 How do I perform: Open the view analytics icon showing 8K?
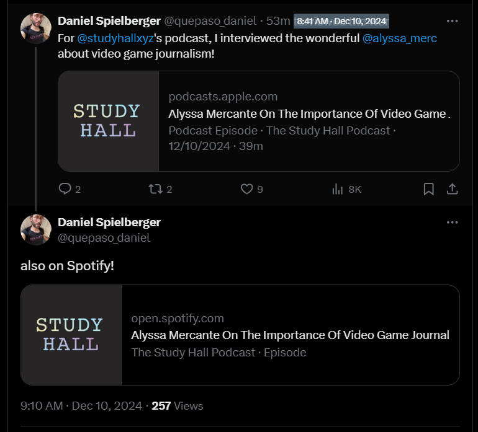(338, 189)
